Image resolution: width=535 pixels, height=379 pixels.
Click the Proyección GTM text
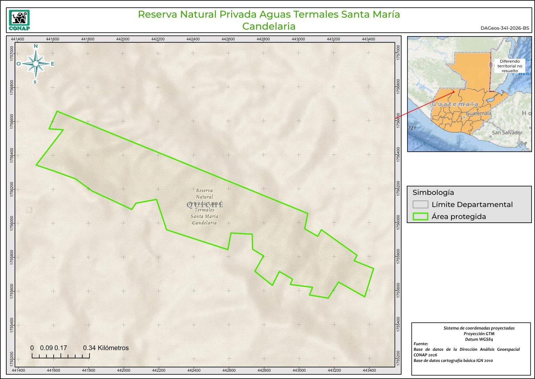(479, 334)
